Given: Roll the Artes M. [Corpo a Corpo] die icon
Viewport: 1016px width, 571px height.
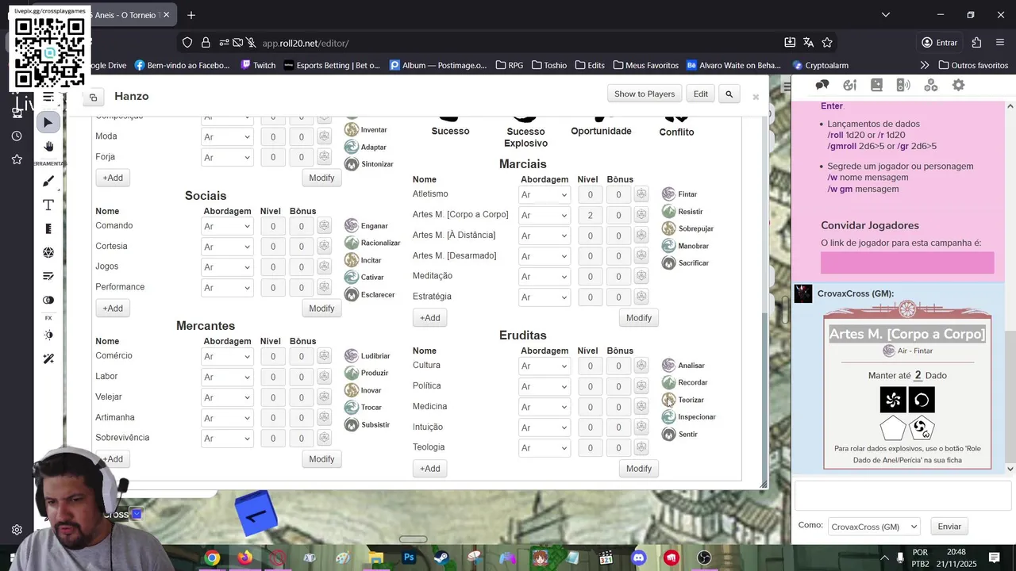Looking at the screenshot, I should tap(641, 215).
